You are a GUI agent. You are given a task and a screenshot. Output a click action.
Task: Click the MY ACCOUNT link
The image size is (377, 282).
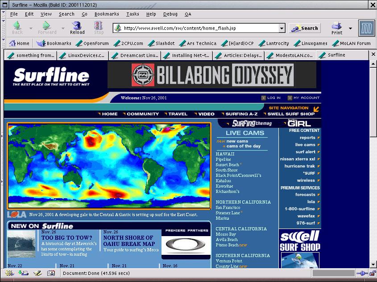303,98
